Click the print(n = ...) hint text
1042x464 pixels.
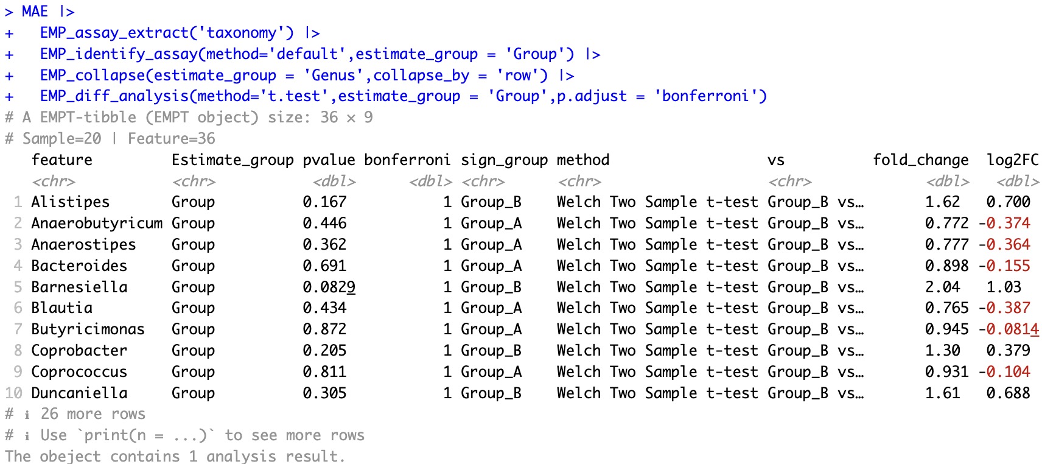click(x=149, y=435)
